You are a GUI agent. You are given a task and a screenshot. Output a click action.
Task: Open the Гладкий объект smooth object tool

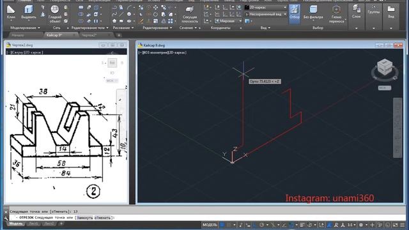[55, 13]
